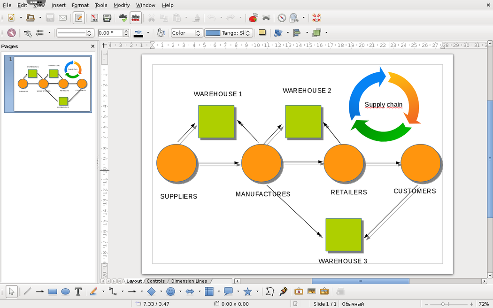Select the Rectangle drawing tool
This screenshot has height=308, width=493.
pos(53,292)
